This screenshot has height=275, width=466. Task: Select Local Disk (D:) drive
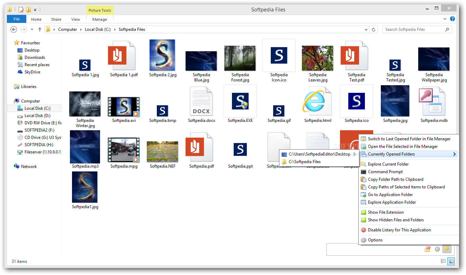pos(37,116)
